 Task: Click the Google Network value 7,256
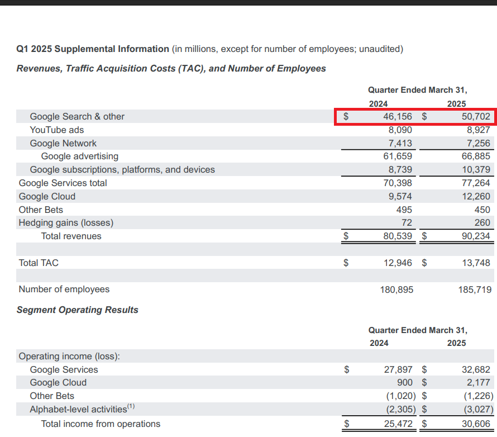tap(479, 144)
